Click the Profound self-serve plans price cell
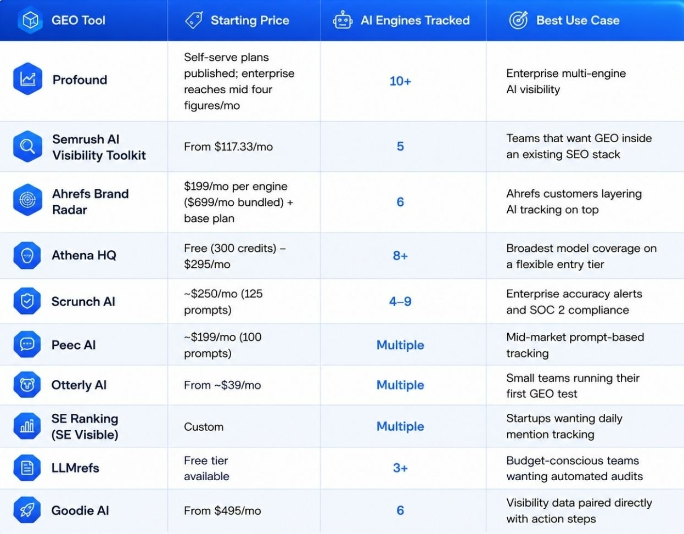The image size is (684, 534). pyautogui.click(x=239, y=81)
